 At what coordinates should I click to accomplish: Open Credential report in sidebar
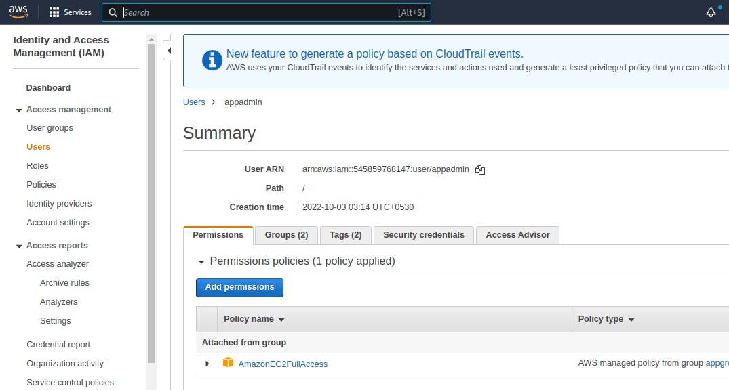[58, 345]
